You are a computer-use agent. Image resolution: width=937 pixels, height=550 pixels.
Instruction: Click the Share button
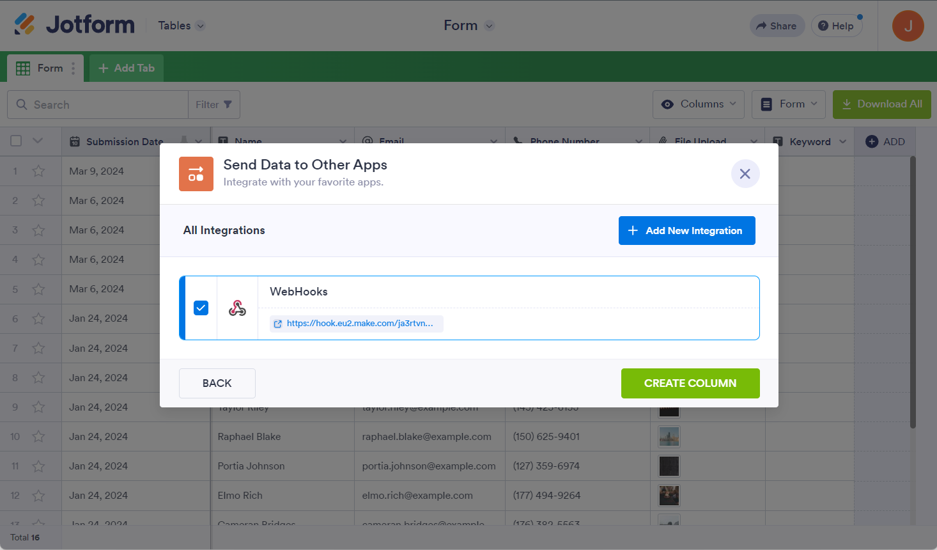pyautogui.click(x=777, y=26)
